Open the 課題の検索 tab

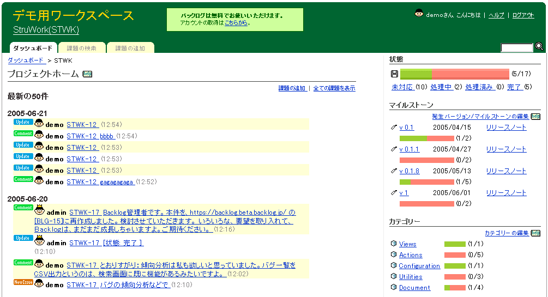pyautogui.click(x=81, y=48)
